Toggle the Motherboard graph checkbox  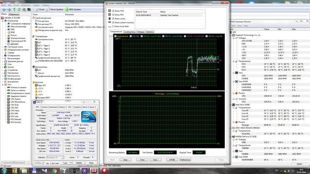click(115, 36)
